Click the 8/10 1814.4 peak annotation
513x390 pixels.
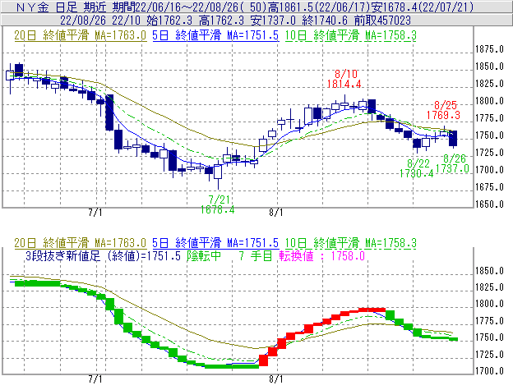pos(344,79)
